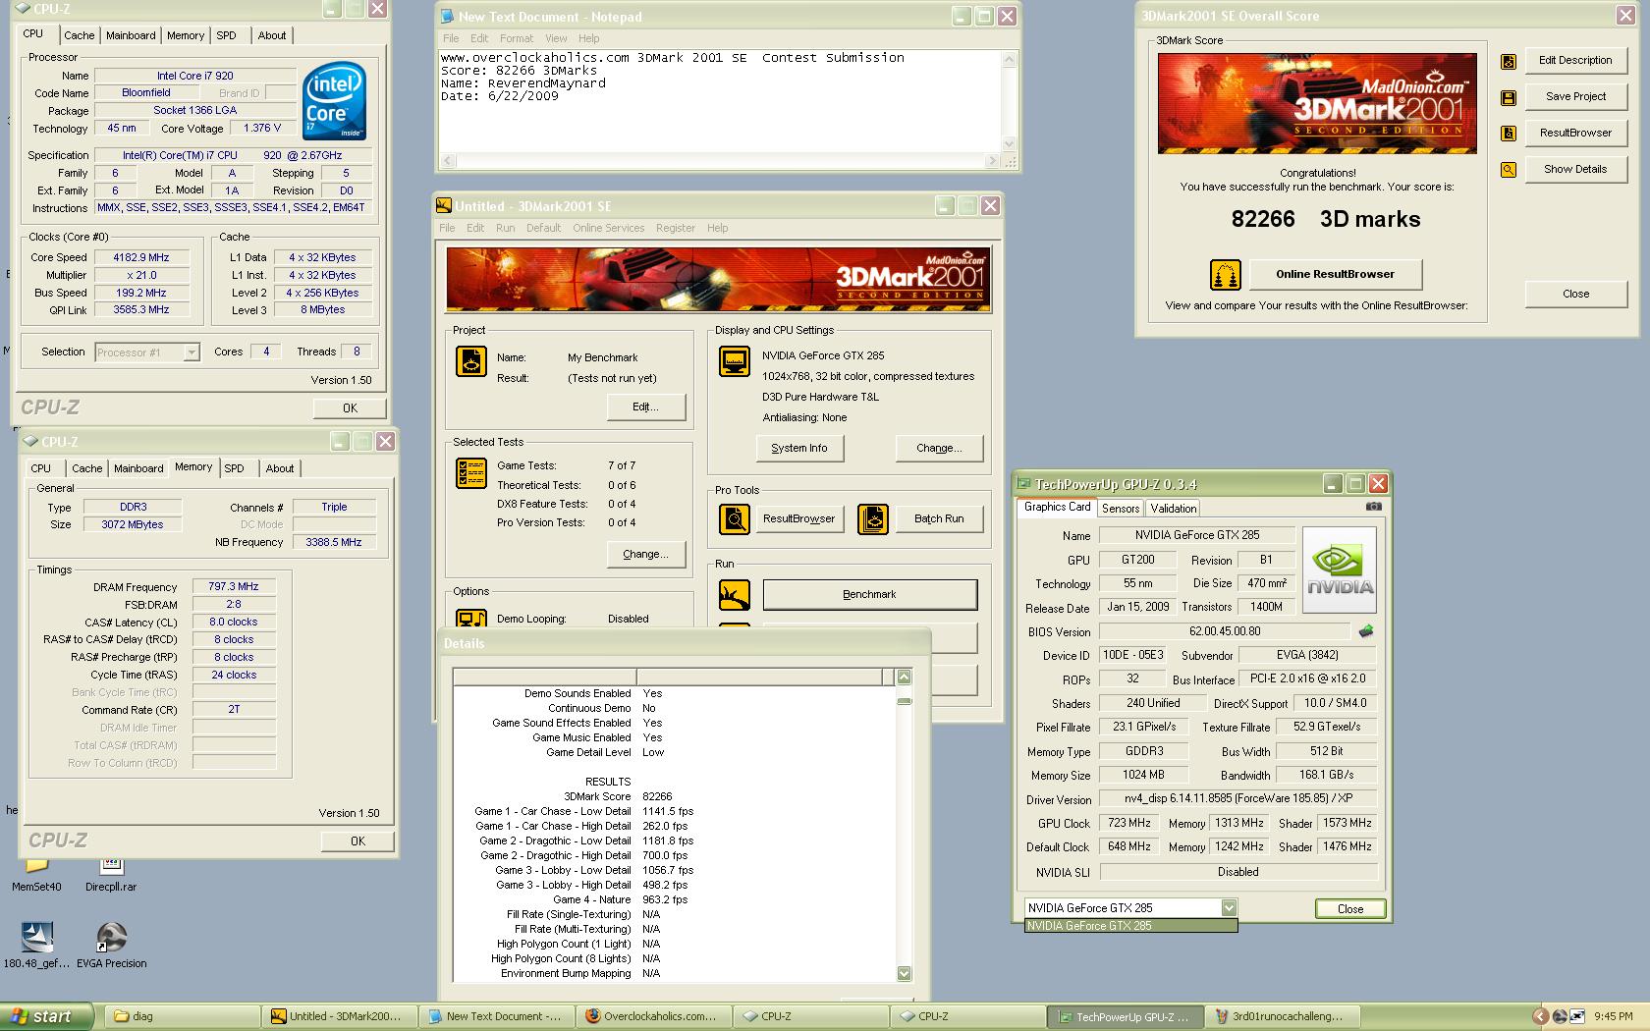Screen dimensions: 1650x1031
Task: Open the 180.48_gef desktop installer icon
Action: click(x=36, y=946)
